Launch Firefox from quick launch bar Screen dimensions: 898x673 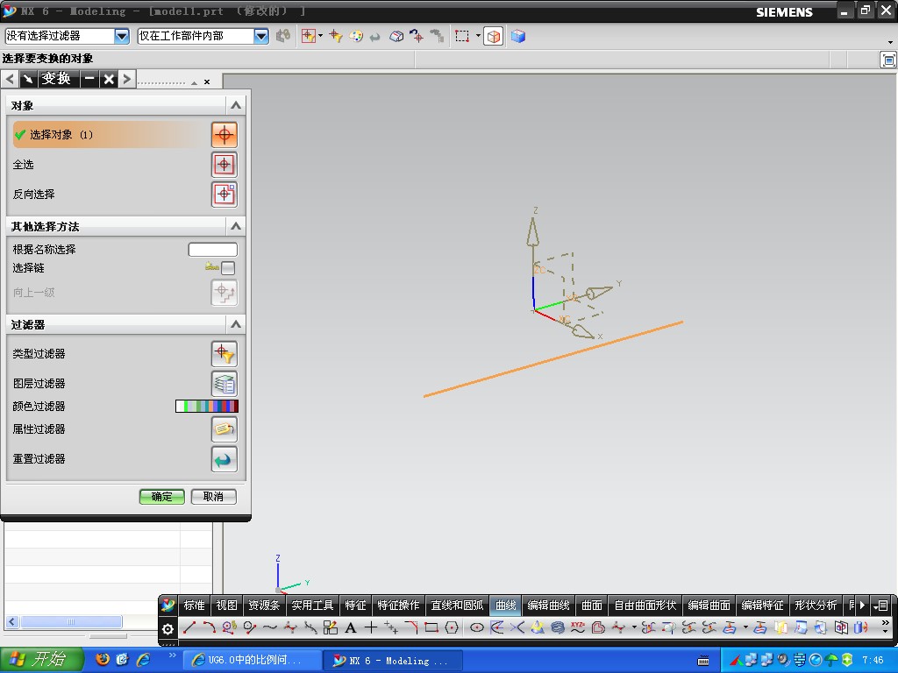click(103, 660)
